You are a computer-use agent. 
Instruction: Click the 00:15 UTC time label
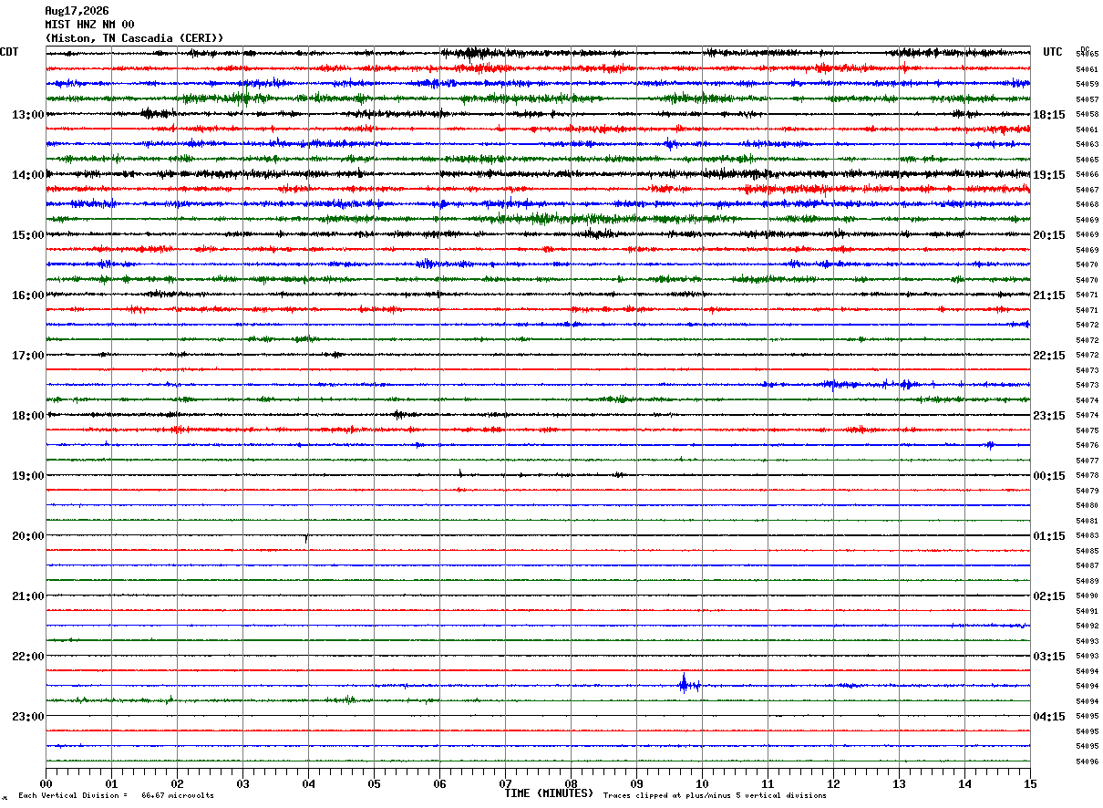(1049, 475)
